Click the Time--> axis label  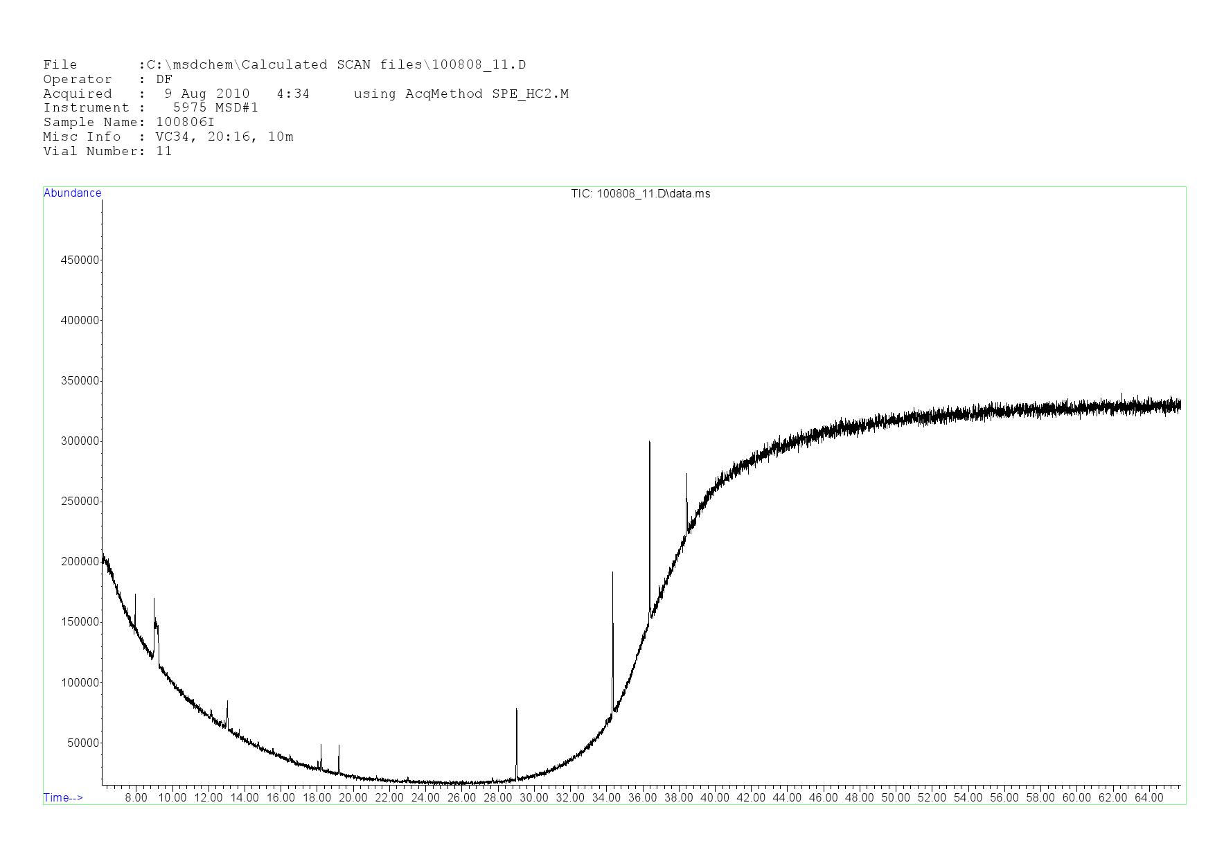tap(63, 797)
